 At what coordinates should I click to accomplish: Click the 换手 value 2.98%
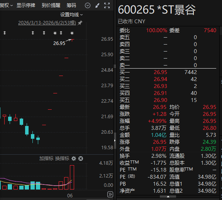coord(159,156)
